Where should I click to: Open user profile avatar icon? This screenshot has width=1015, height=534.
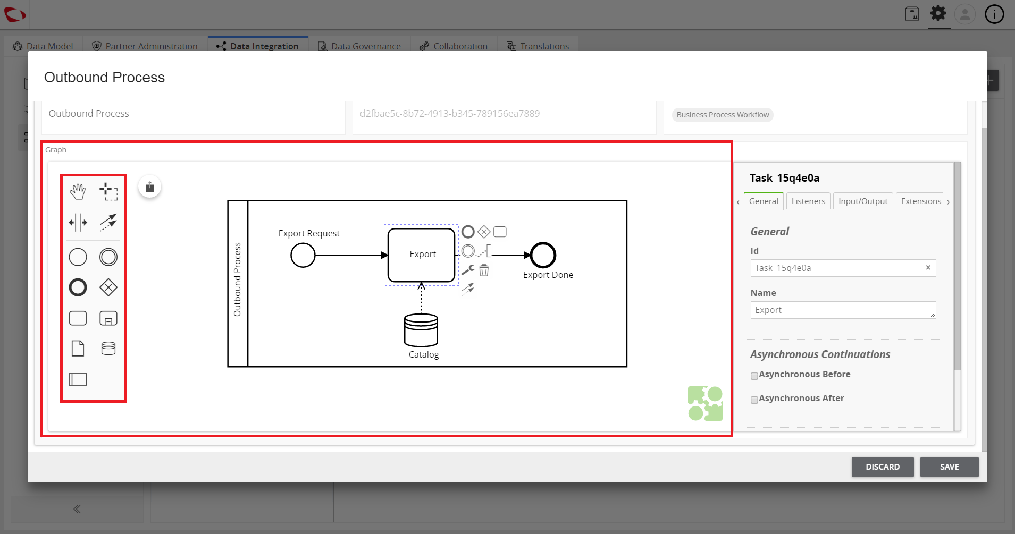(x=965, y=14)
